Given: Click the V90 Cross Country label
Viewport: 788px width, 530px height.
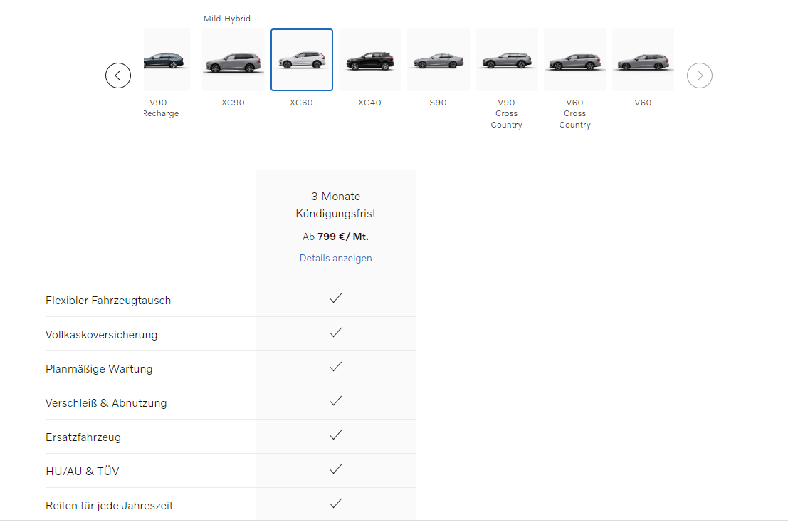Looking at the screenshot, I should [507, 114].
